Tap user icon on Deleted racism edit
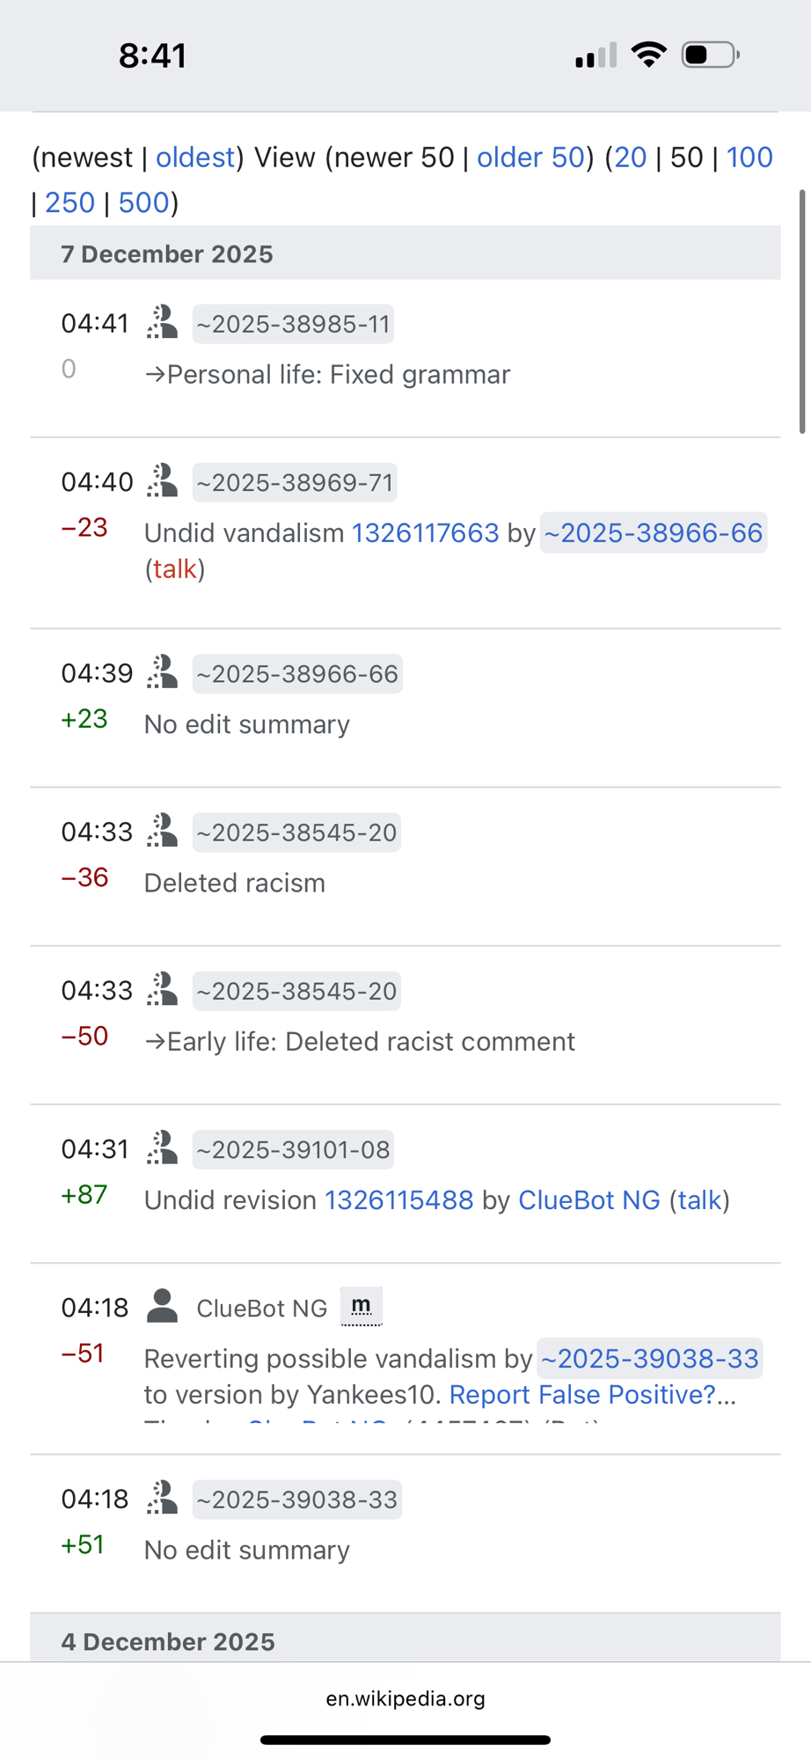 coord(162,832)
